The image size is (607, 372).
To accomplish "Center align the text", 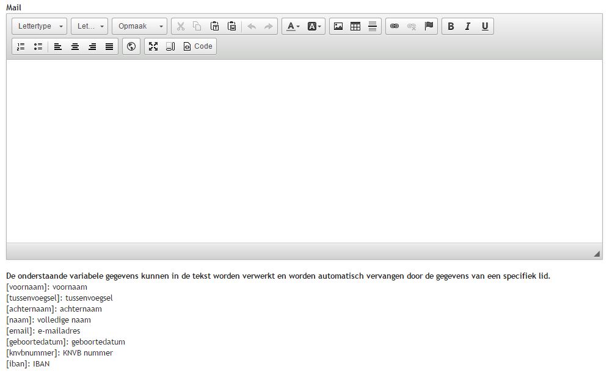I will [75, 46].
